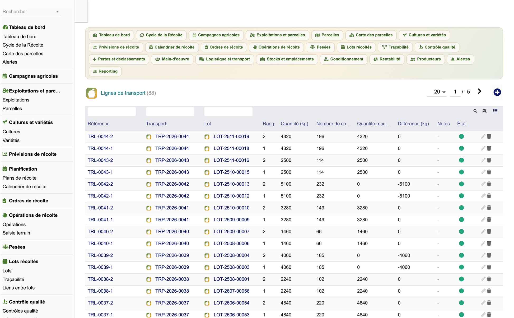Open the Cycle de la Récolte tab

pos(161,35)
